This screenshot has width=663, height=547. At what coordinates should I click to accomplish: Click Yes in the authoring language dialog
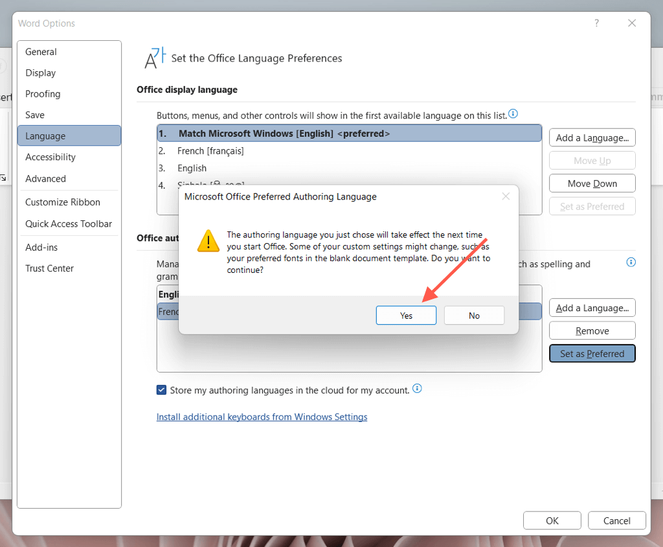406,316
